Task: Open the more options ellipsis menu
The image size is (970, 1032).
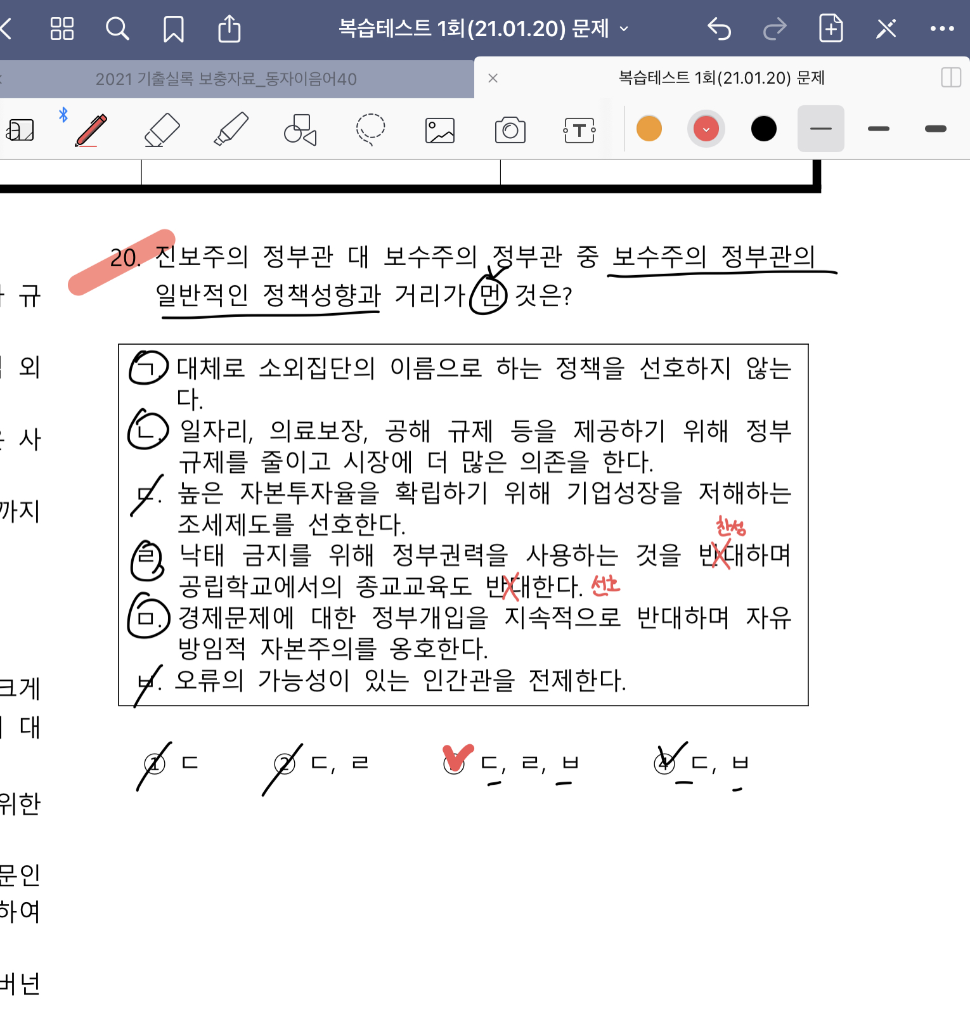Action: tap(941, 29)
